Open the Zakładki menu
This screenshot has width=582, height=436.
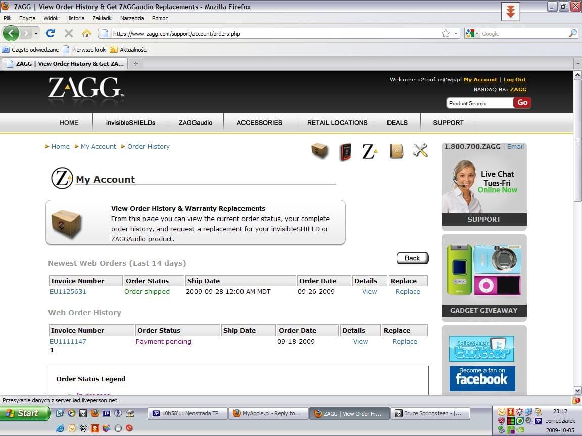[x=103, y=18]
